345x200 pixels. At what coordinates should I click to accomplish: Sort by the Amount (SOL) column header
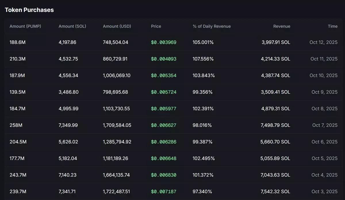pos(72,26)
